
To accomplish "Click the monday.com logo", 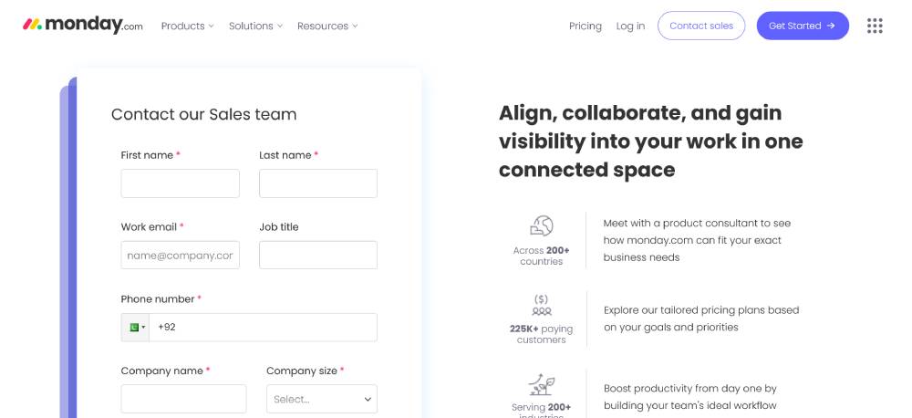I will click(x=82, y=26).
